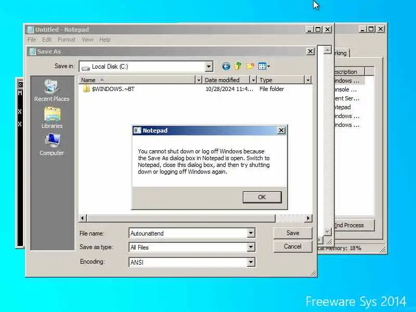Select the Console row in Task Manager
416x312 pixels.
click(x=349, y=89)
